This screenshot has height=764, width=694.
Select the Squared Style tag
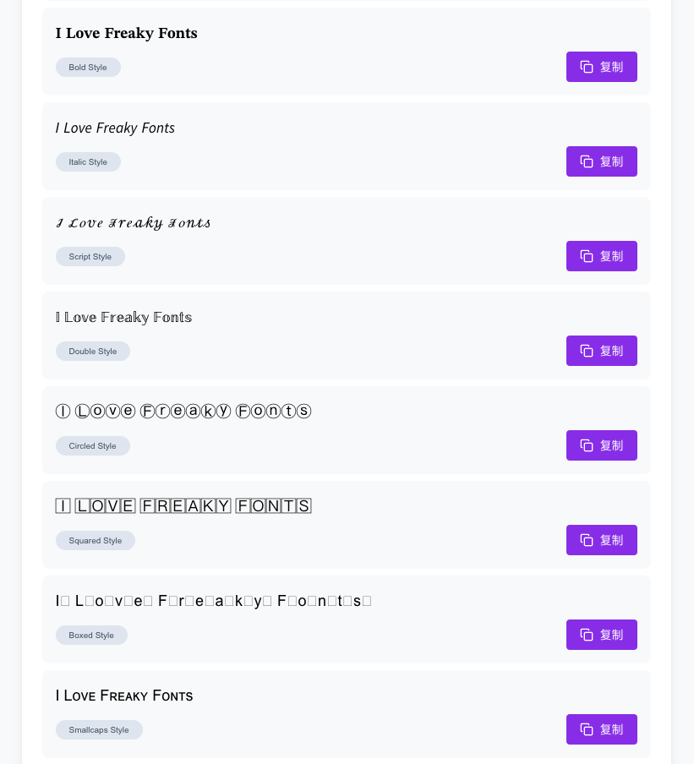[95, 540]
